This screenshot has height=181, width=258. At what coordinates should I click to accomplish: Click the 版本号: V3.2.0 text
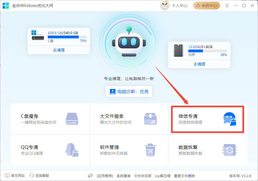point(240,176)
